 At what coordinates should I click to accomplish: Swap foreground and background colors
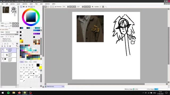click(x=41, y=65)
